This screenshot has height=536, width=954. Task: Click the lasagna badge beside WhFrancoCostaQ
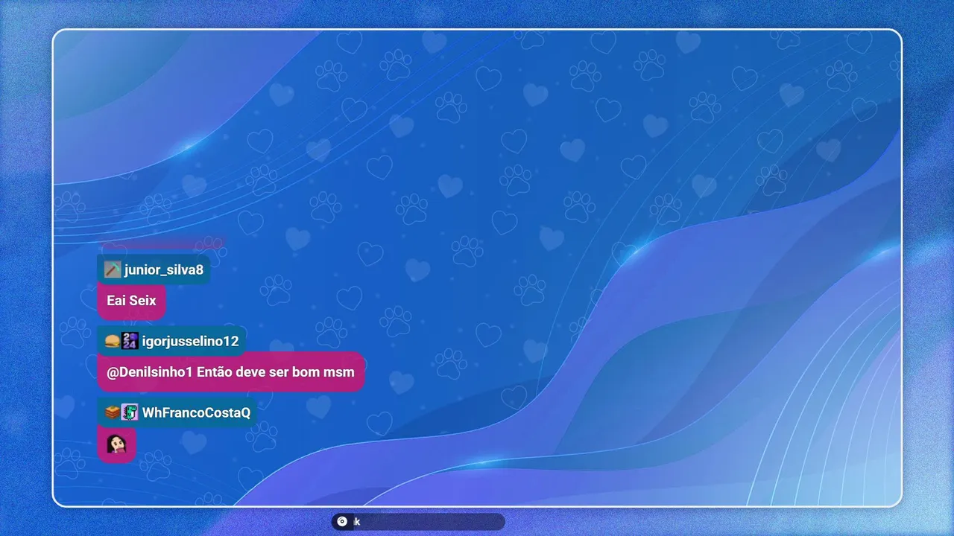[113, 412]
